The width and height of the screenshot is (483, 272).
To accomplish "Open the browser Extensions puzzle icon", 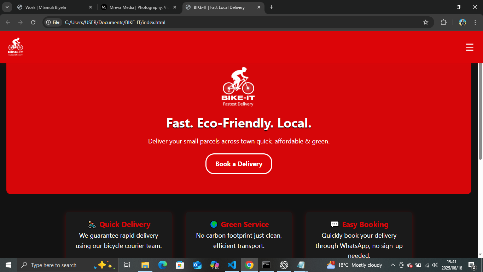I will click(x=443, y=22).
